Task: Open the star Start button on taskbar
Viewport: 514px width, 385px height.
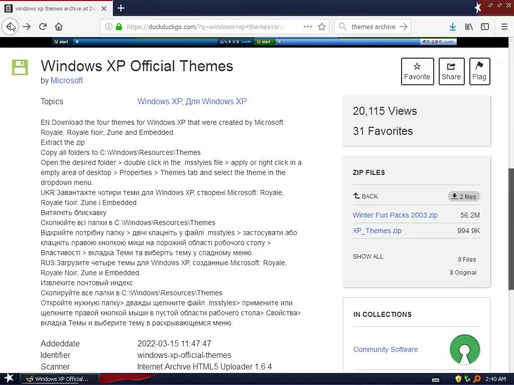Action: tap(8, 378)
